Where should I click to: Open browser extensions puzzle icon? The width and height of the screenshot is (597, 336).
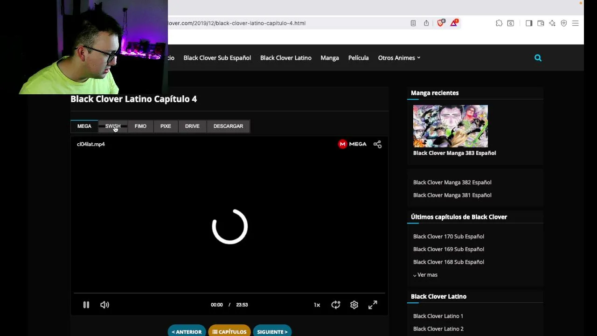[x=499, y=23]
